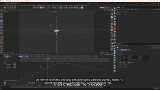160x90 pixels.
Task: Toggle eye for Rotation . B track
Action: coord(14,67)
